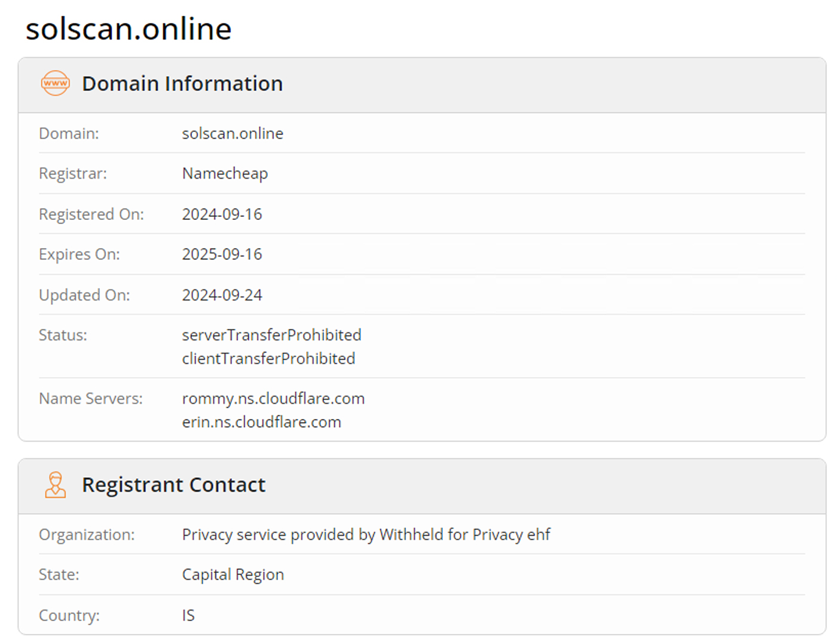Image resolution: width=837 pixels, height=643 pixels.
Task: Click rommy.ns.cloudflare.com name server
Action: coord(273,399)
